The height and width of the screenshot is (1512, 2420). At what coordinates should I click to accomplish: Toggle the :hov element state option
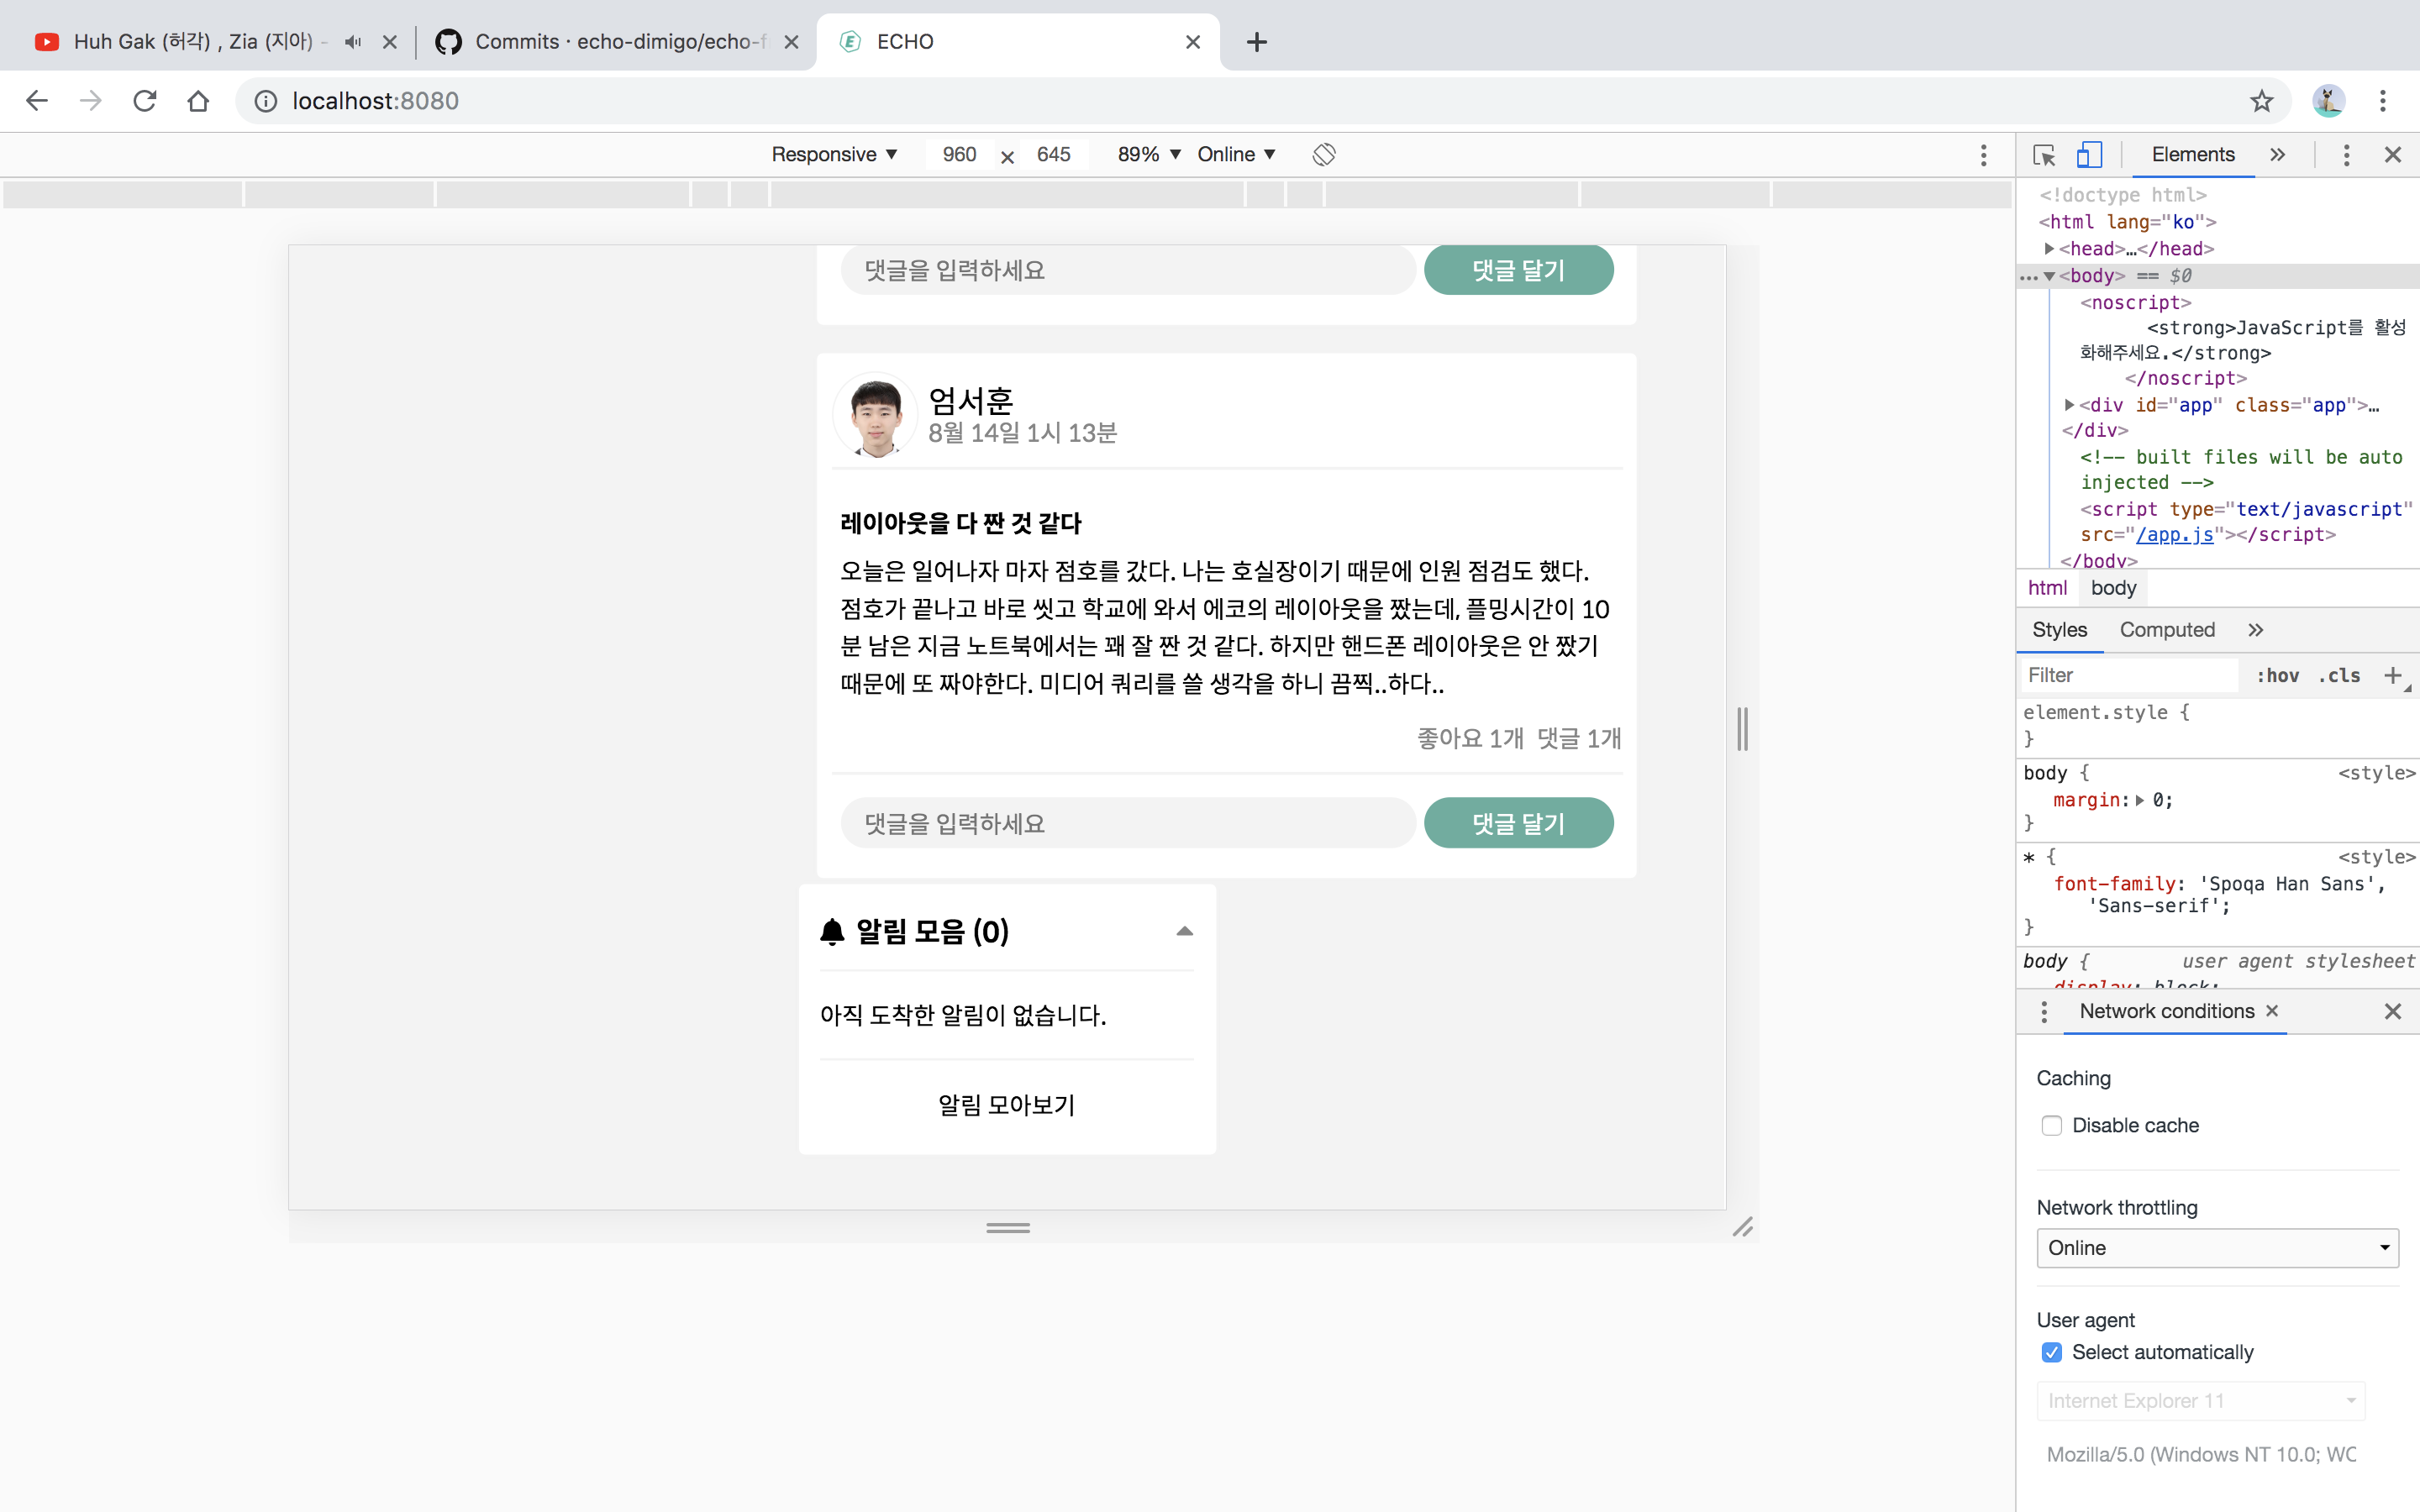click(x=2277, y=675)
